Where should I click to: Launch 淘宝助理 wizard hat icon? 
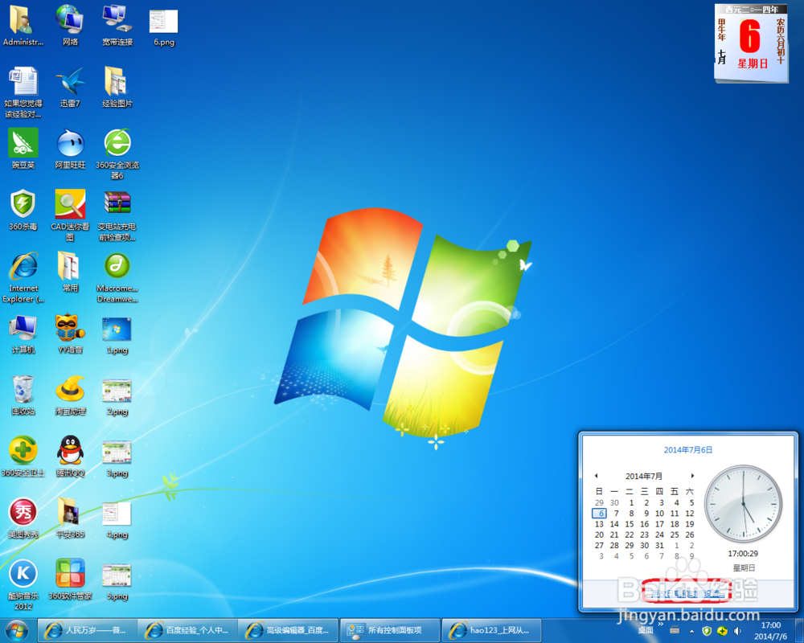point(70,395)
